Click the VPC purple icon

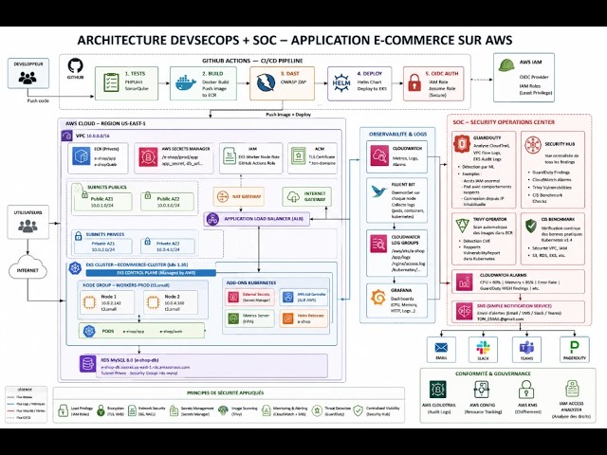(x=67, y=136)
